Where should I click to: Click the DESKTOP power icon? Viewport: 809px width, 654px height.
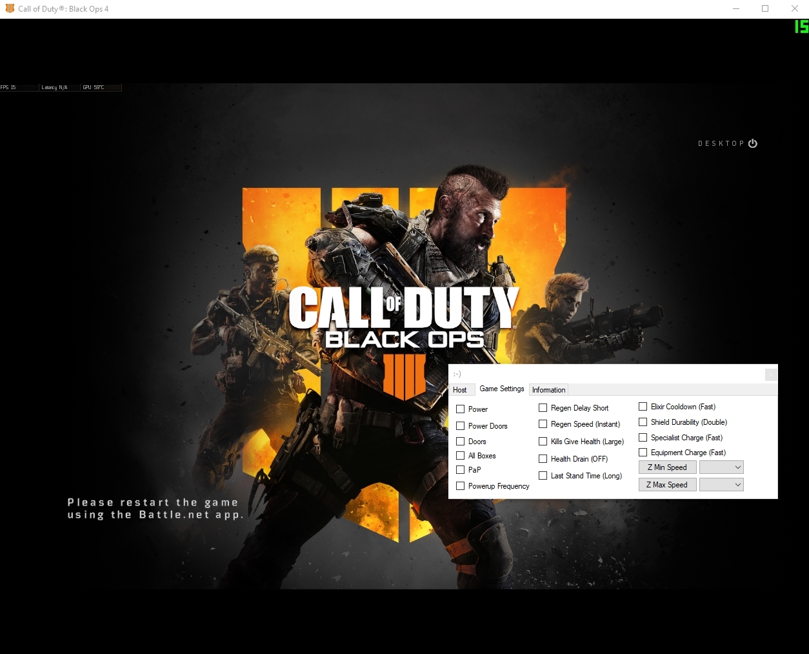pyautogui.click(x=753, y=143)
